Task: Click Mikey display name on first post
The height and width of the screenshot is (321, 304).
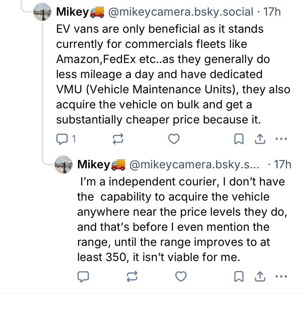Action: coord(73,12)
